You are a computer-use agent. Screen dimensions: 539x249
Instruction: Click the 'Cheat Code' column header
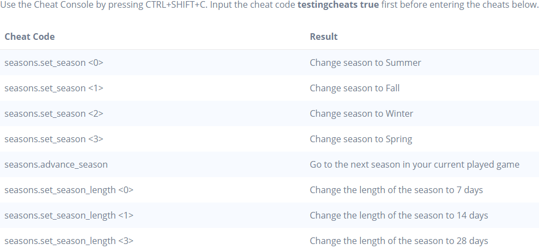[29, 37]
